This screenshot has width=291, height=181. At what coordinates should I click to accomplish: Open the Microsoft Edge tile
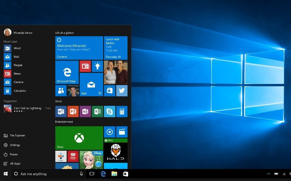click(67, 72)
